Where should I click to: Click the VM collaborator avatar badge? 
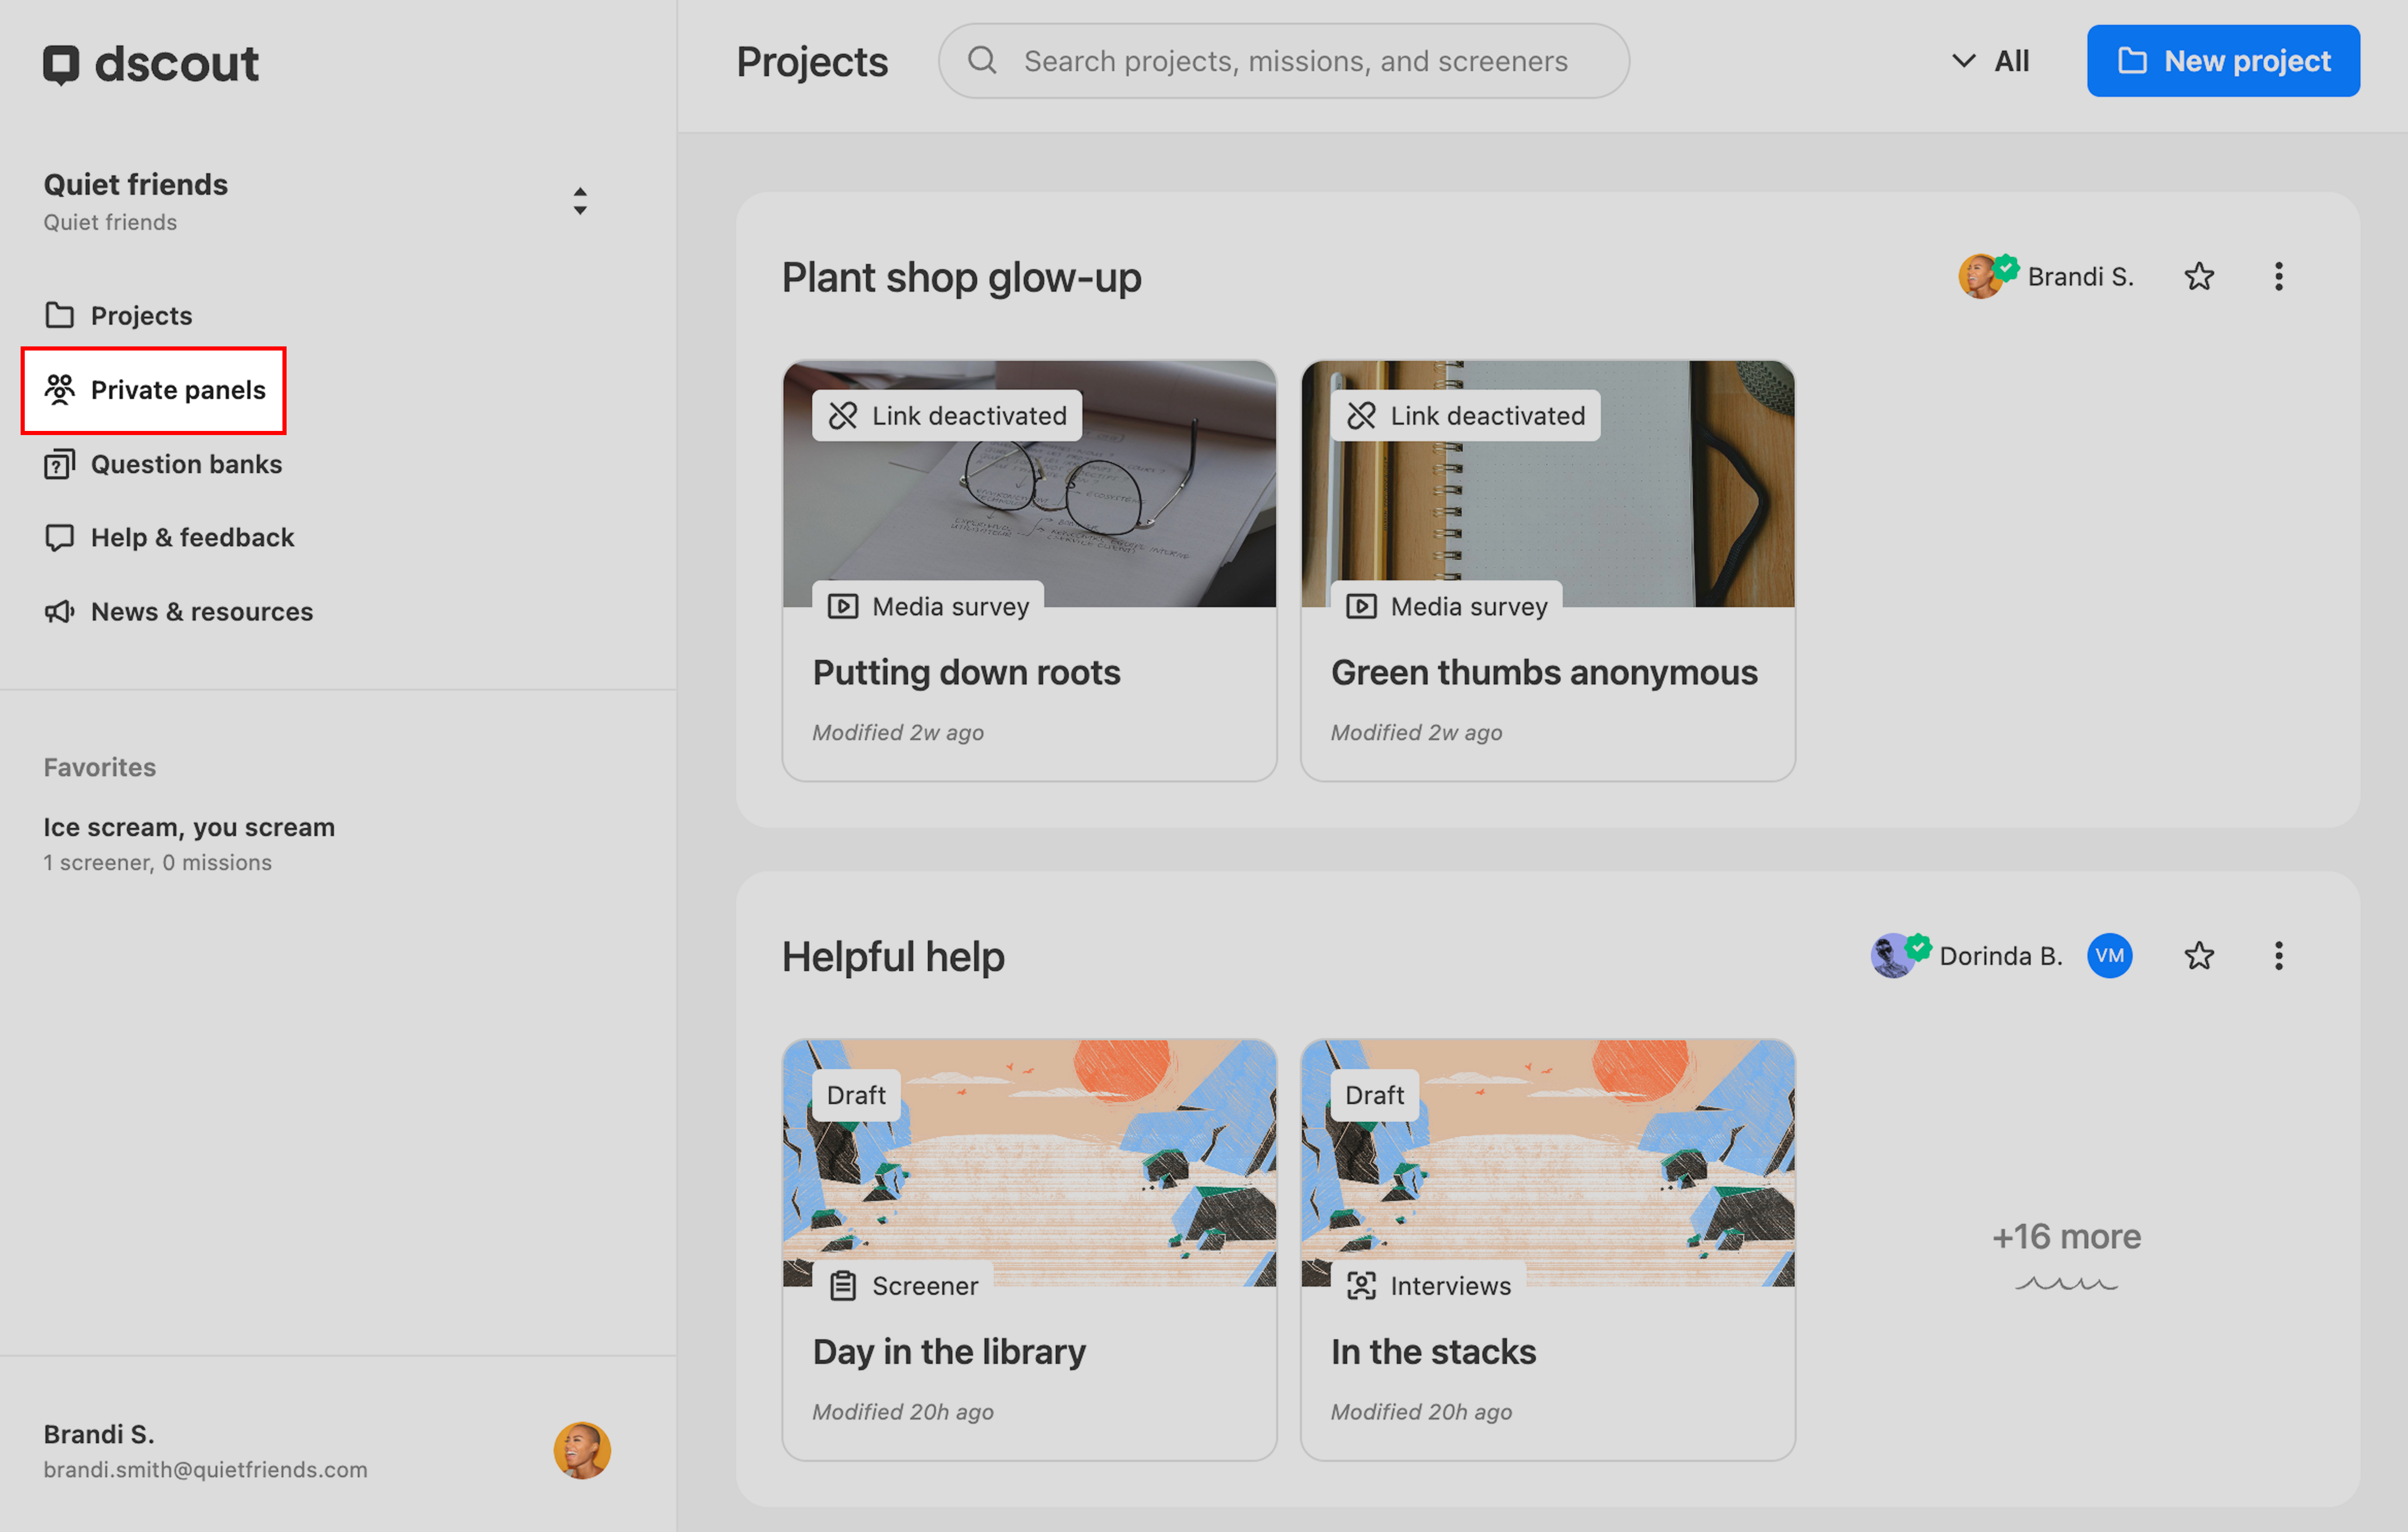2108,956
